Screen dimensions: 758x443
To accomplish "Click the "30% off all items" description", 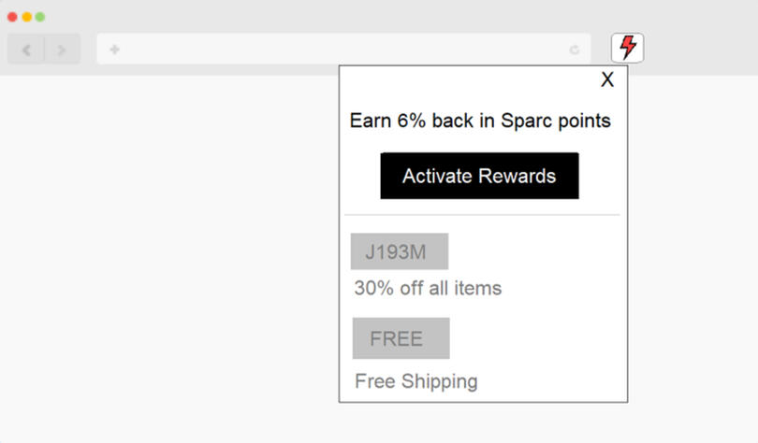I will tap(428, 289).
